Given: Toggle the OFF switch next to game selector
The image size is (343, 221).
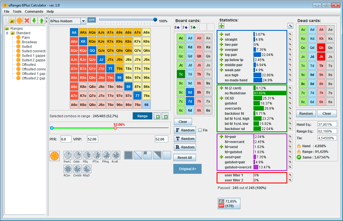Looking at the screenshot, I should pyautogui.click(x=91, y=20).
